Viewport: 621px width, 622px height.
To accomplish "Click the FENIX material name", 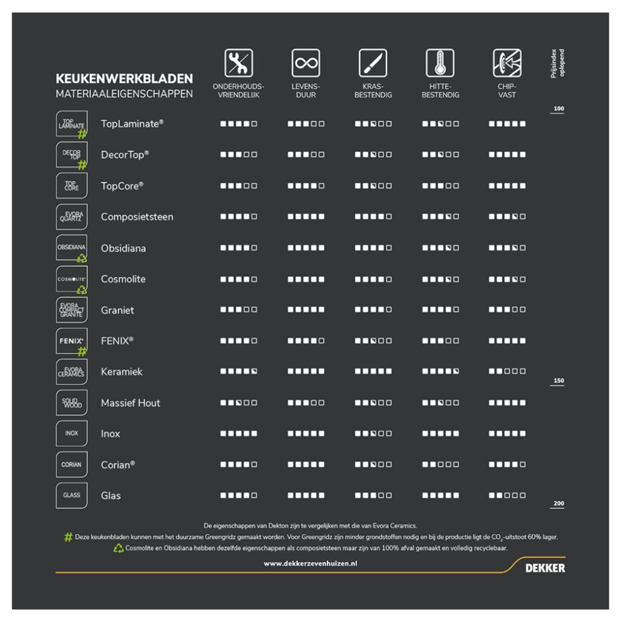I will pos(117,341).
